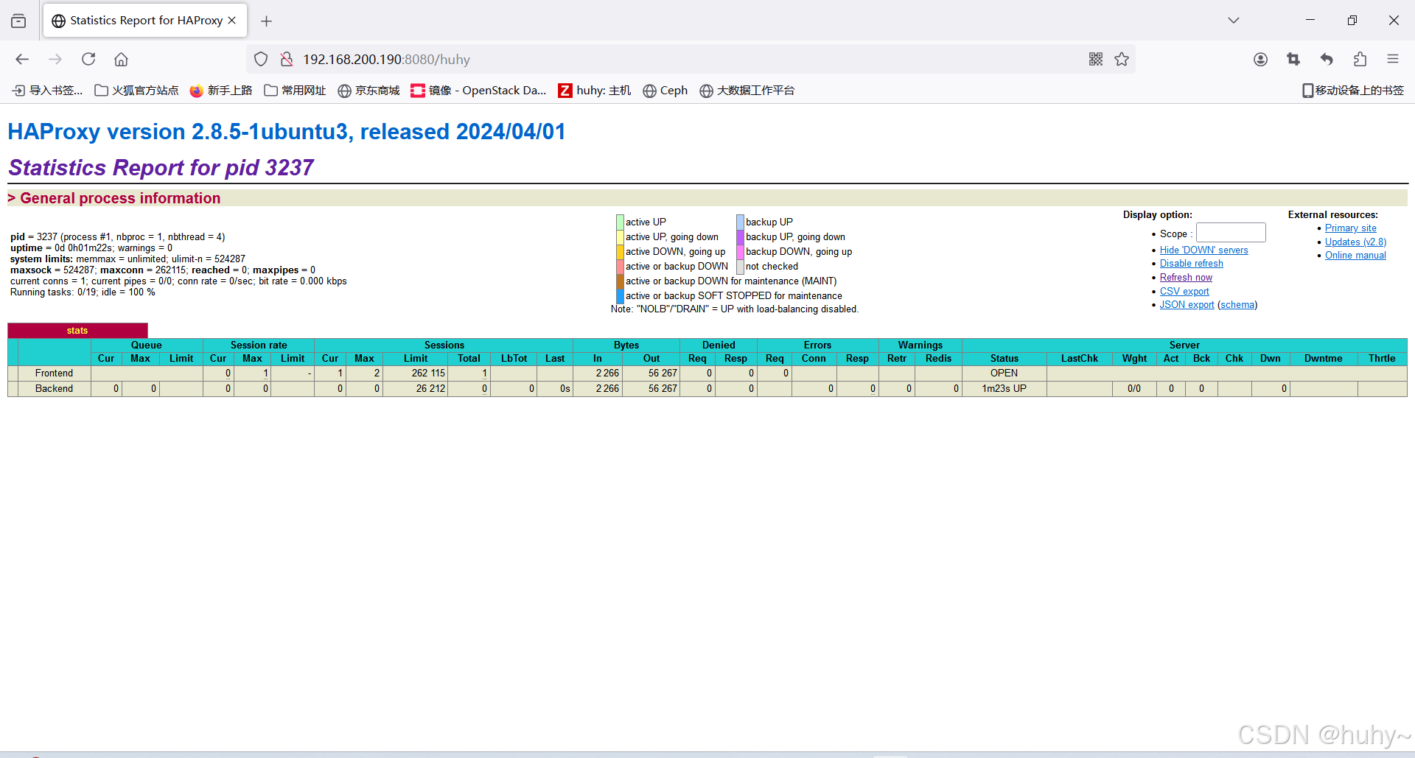Viewport: 1415px width, 758px height.
Task: Open the QR code icon in address bar
Action: click(x=1096, y=59)
